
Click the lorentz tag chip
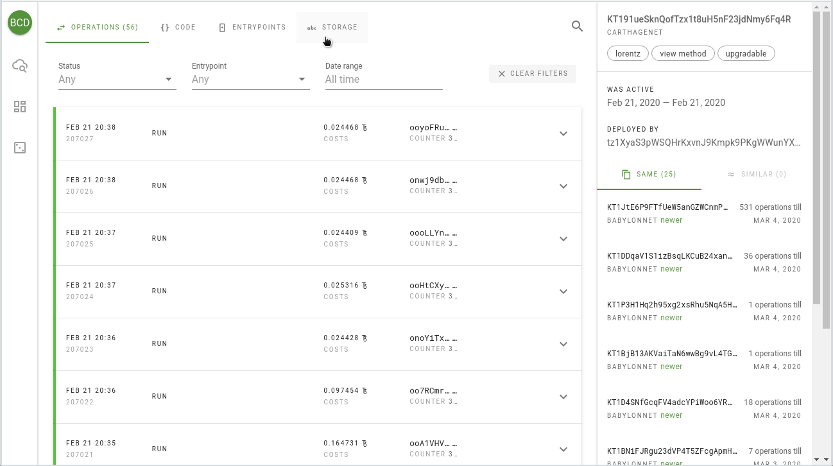628,54
